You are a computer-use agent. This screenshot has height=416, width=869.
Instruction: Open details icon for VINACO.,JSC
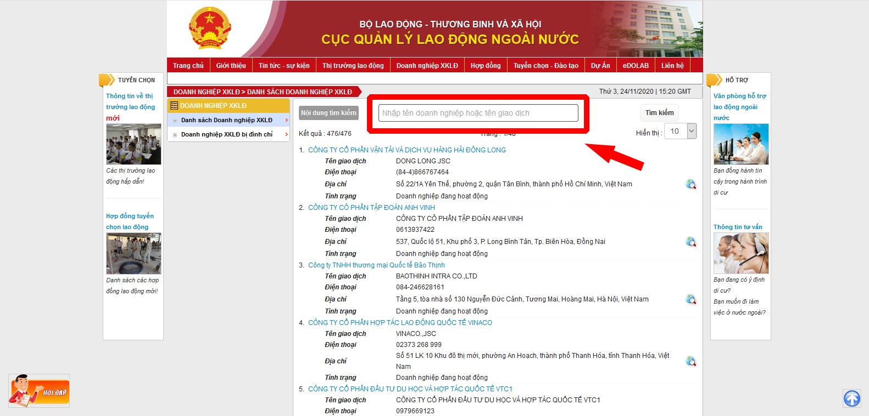(691, 361)
